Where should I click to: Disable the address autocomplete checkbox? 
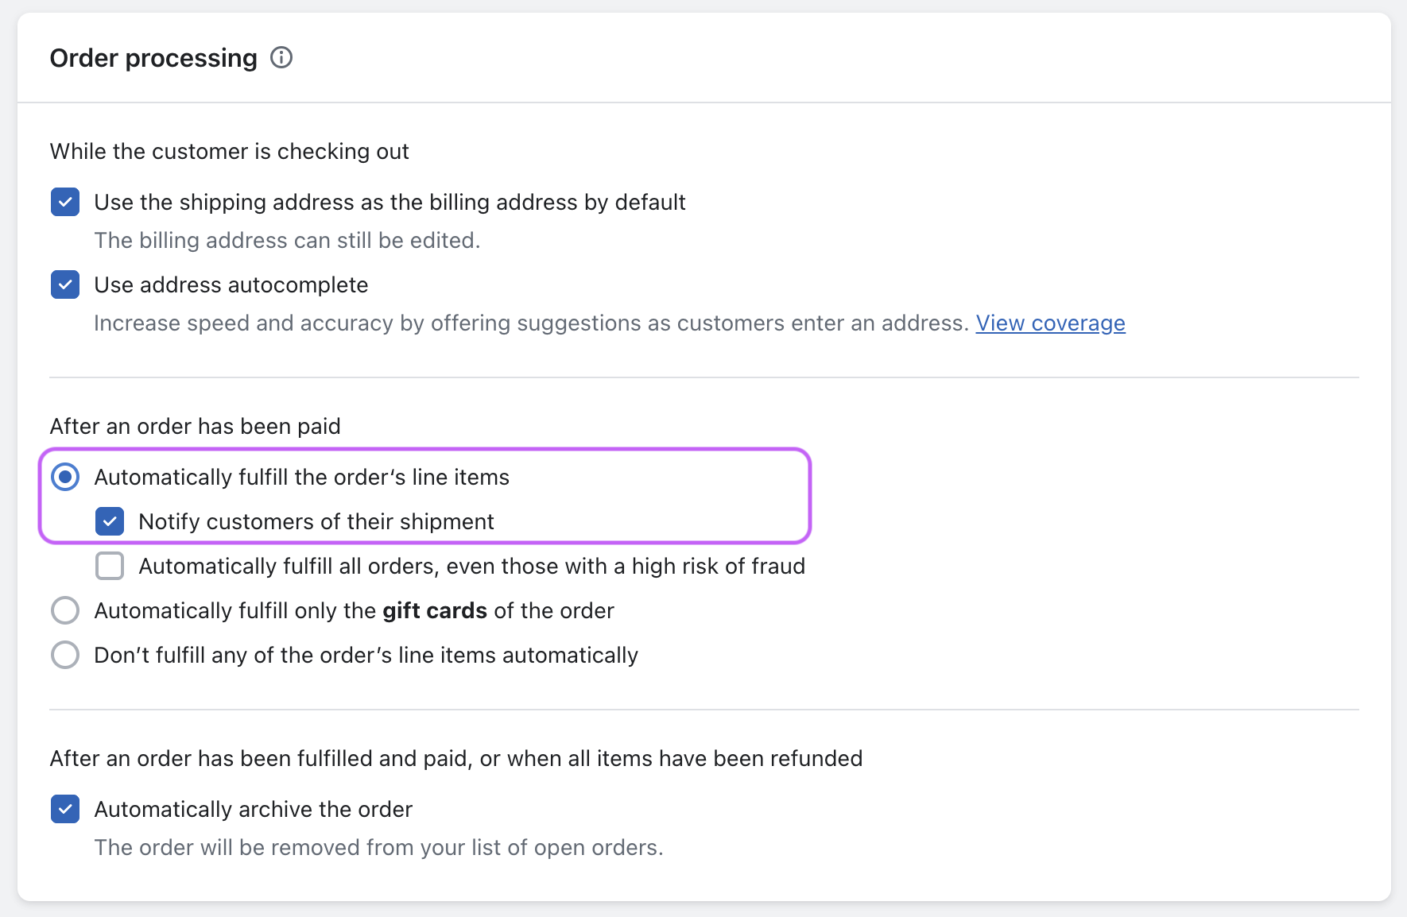tap(65, 284)
